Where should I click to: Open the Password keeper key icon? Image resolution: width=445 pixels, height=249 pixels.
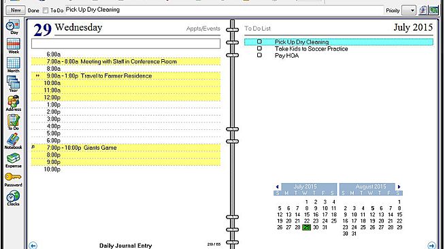tap(13, 180)
